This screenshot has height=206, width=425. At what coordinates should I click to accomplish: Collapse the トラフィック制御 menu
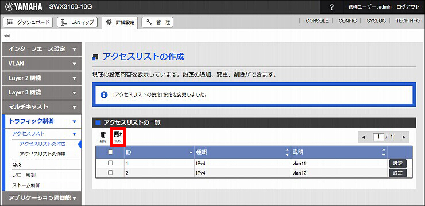point(41,121)
